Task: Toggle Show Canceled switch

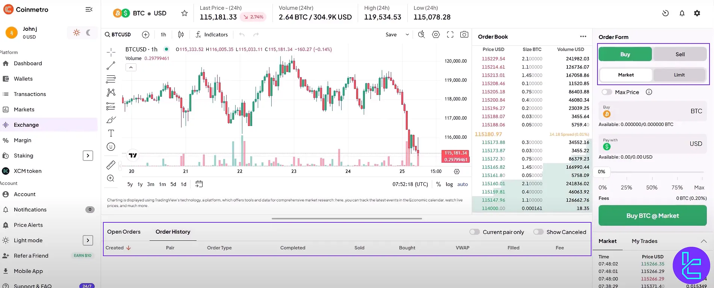Action: click(x=539, y=232)
